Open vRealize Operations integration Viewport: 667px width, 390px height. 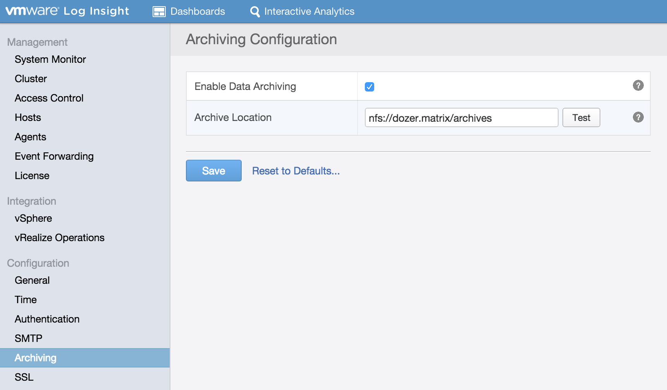(x=60, y=238)
